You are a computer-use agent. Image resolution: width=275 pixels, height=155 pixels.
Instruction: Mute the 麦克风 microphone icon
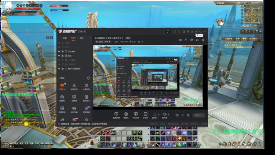[154, 114]
